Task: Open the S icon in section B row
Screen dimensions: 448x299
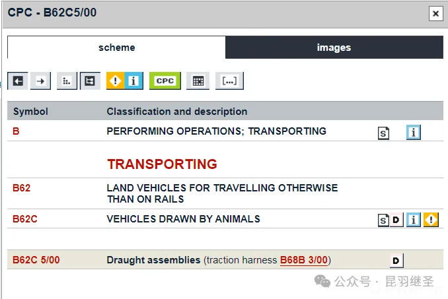Action: pos(383,133)
